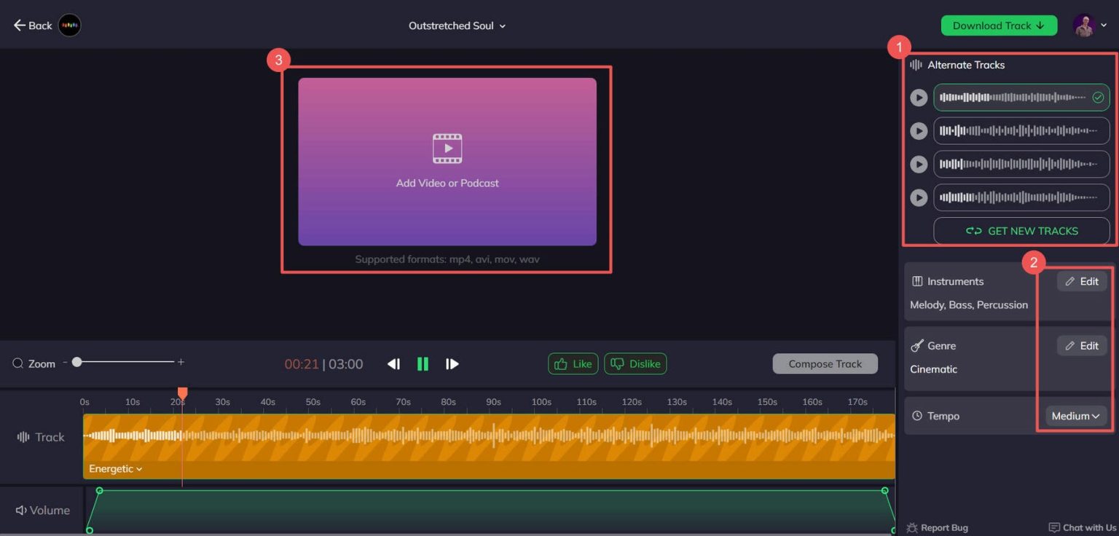Toggle Like on this track
Image resolution: width=1119 pixels, height=536 pixels.
click(573, 363)
